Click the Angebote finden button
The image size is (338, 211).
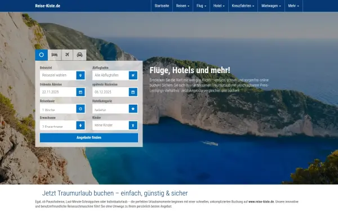(89, 138)
